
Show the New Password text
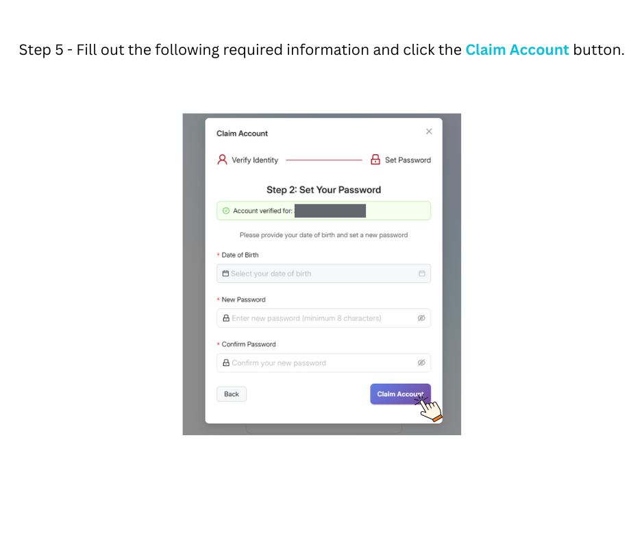pos(421,318)
